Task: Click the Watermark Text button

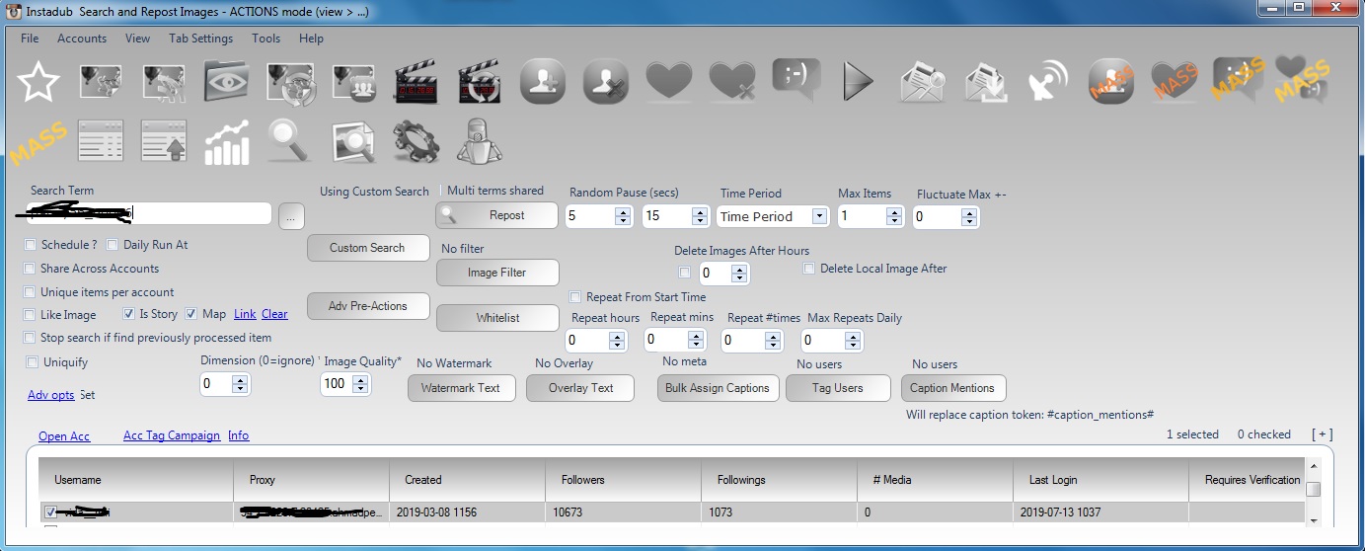Action: pos(461,388)
